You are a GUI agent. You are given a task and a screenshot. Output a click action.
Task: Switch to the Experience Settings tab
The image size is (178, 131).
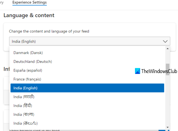(x=29, y=3)
